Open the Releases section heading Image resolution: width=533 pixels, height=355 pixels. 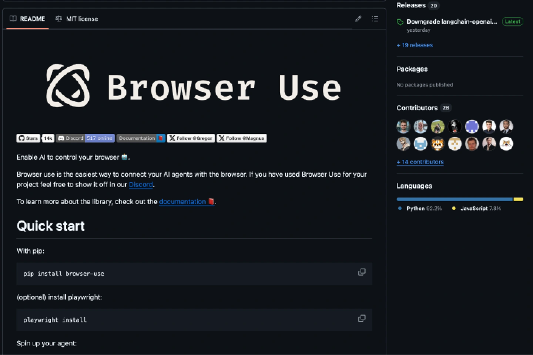point(411,5)
